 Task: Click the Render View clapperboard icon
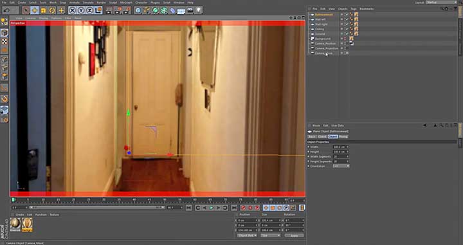coord(109,11)
